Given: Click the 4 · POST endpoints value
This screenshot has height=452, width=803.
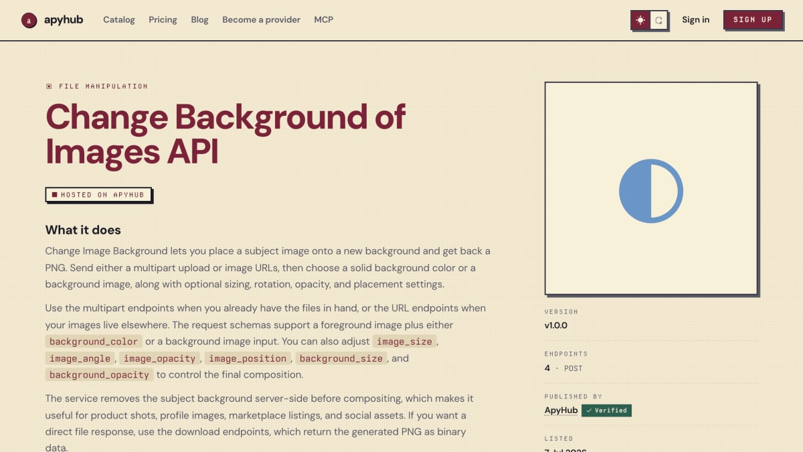Looking at the screenshot, I should point(563,368).
